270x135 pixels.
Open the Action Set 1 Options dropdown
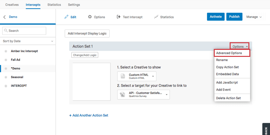(240, 46)
